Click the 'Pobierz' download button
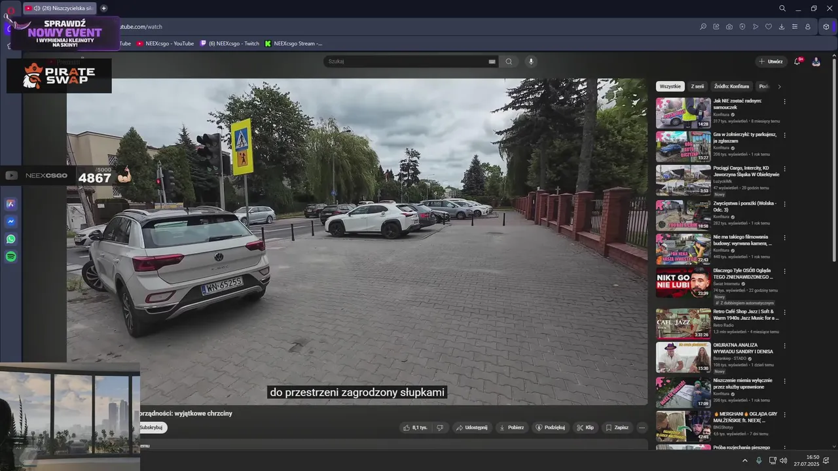Viewport: 838px width, 471px height. click(x=511, y=427)
